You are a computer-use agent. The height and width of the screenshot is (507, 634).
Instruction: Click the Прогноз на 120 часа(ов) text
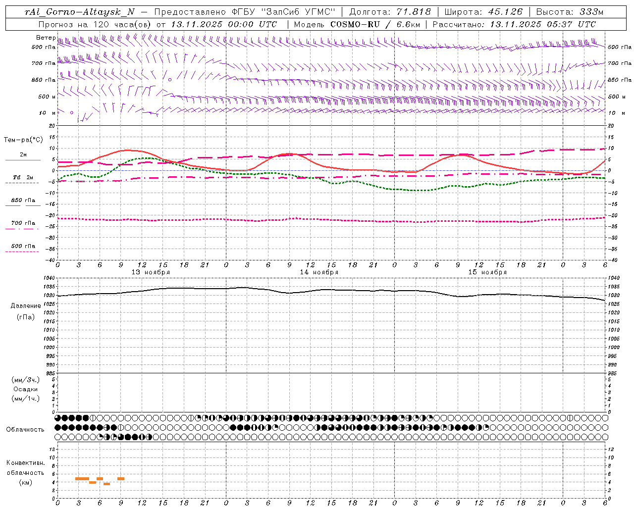95,24
